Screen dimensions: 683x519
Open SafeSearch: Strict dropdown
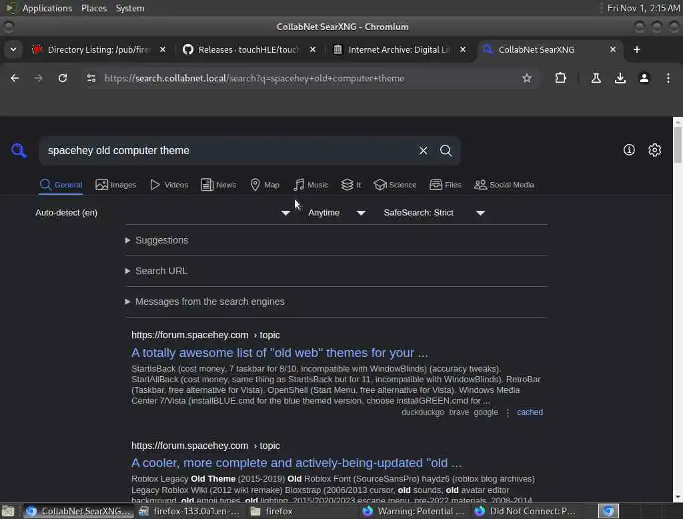[x=434, y=213]
